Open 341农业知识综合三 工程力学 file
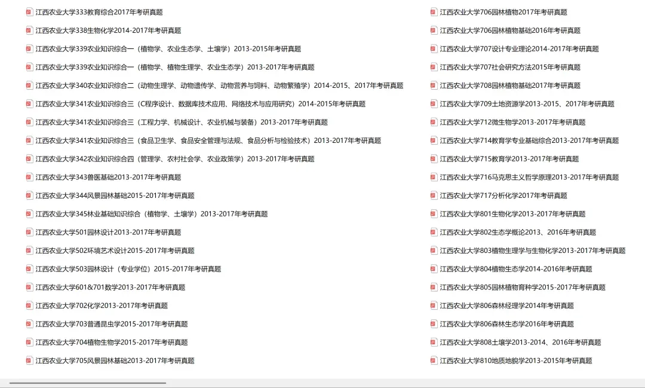The height and width of the screenshot is (388, 645). point(182,123)
